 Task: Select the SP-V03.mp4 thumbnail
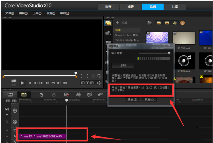point(184,38)
